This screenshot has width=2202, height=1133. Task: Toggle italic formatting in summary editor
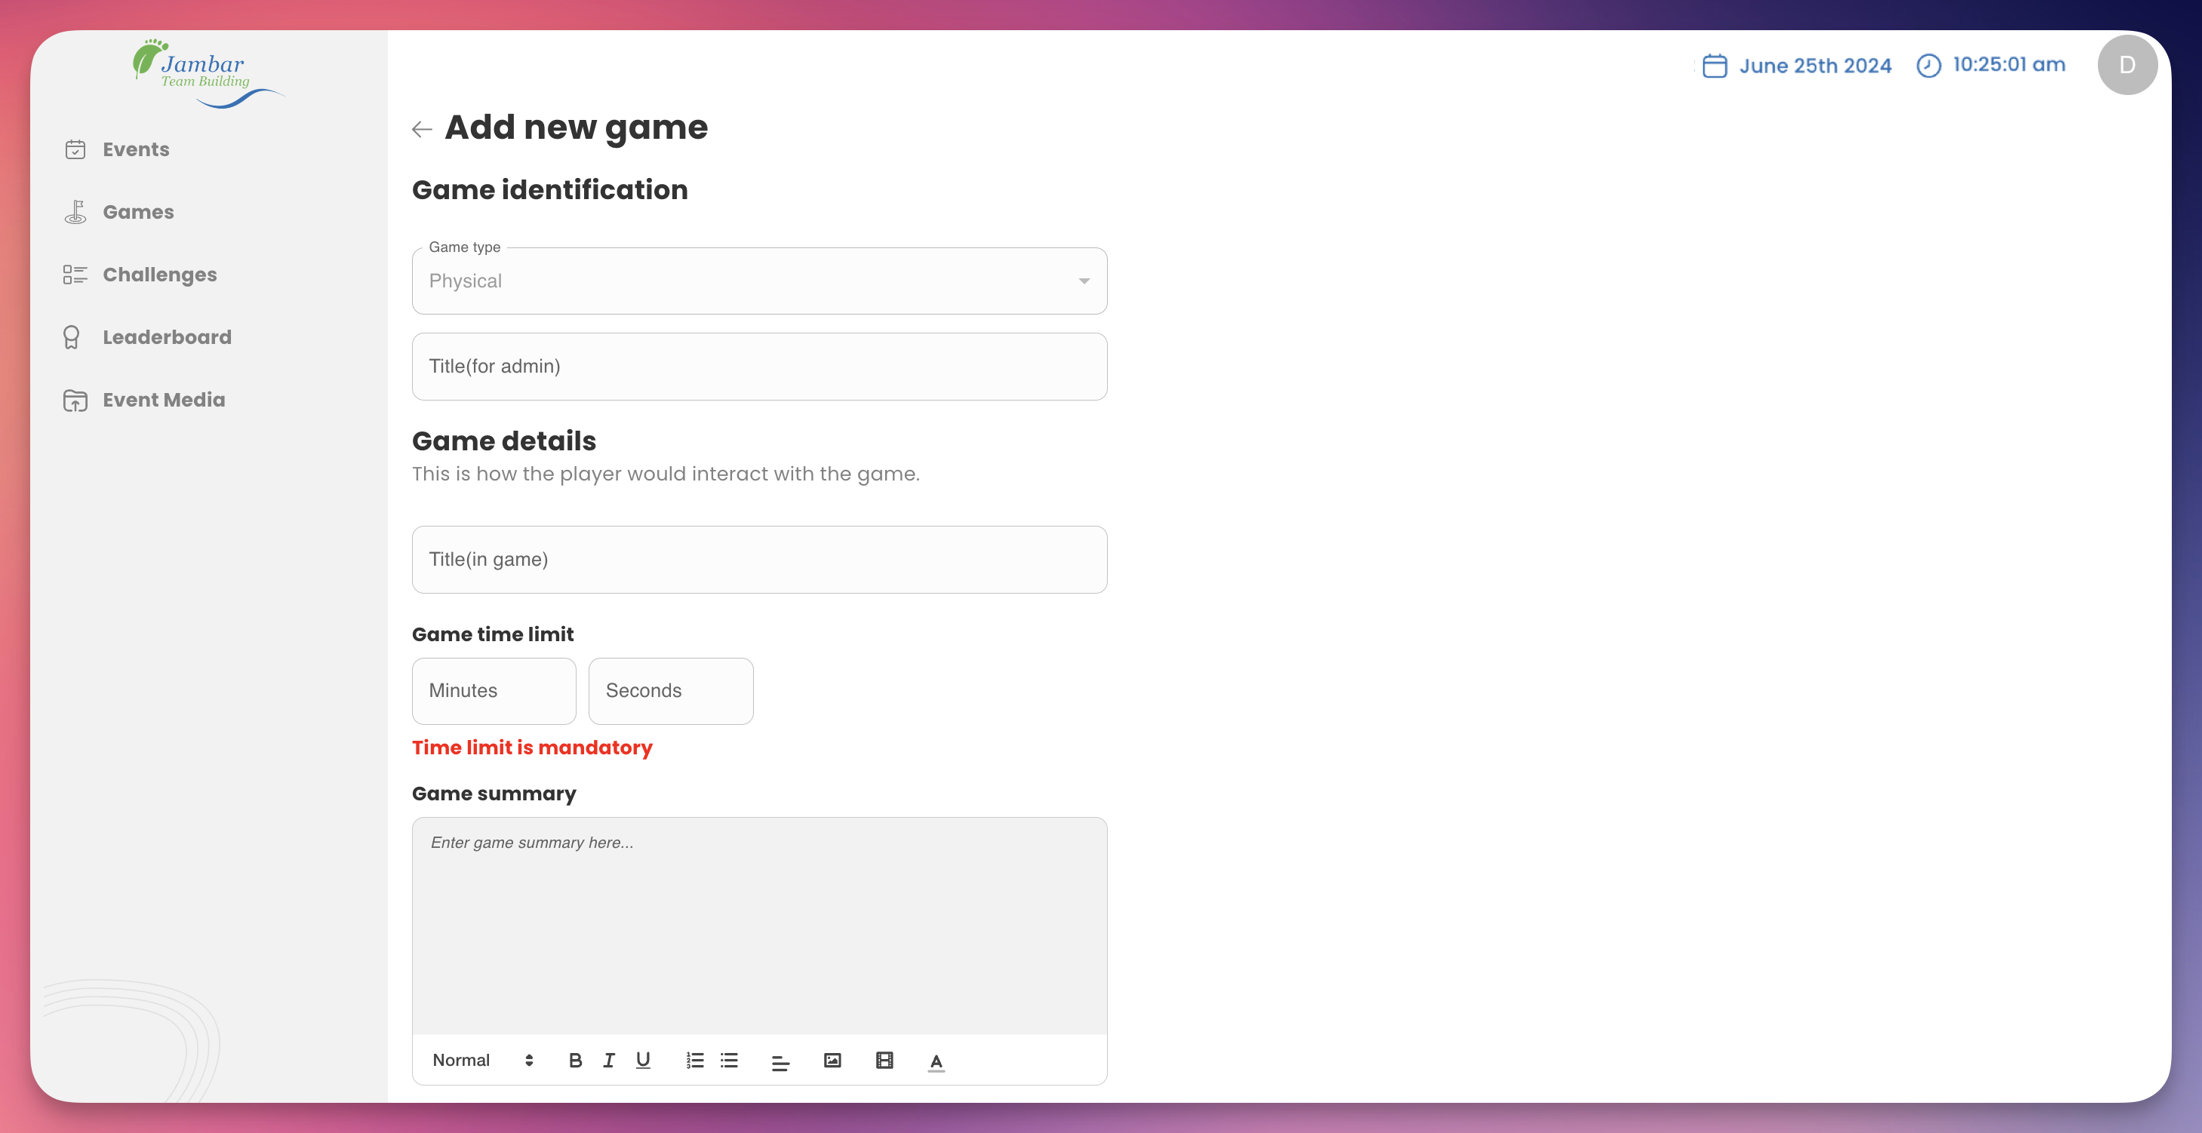(x=609, y=1061)
